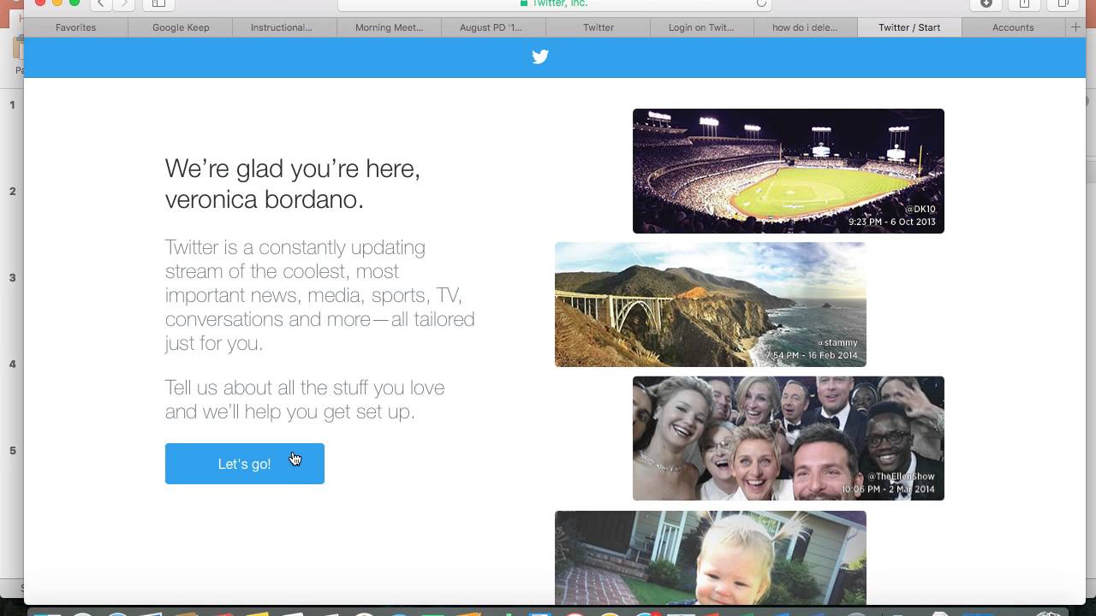Switch to the Login on Twit... tab
The width and height of the screenshot is (1096, 616).
tap(701, 27)
